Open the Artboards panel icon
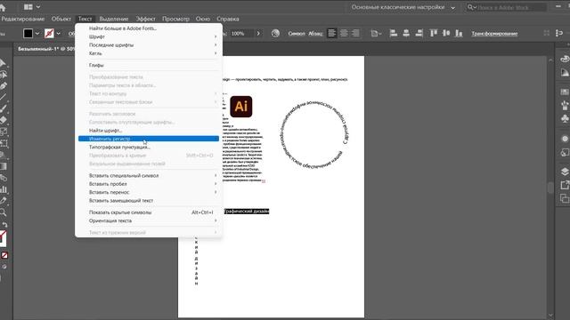This screenshot has width=570, height=320. 565,198
